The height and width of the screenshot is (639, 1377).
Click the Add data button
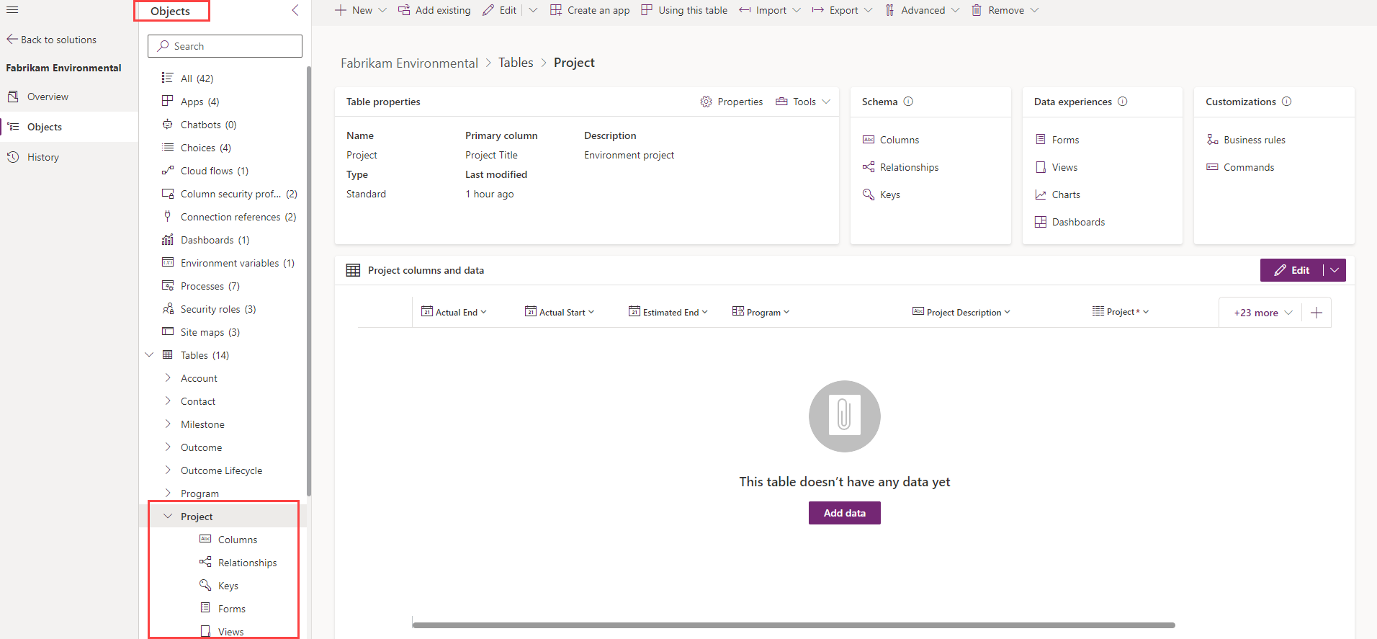coord(845,513)
